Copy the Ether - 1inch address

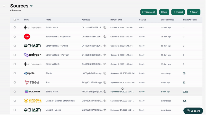105,27
